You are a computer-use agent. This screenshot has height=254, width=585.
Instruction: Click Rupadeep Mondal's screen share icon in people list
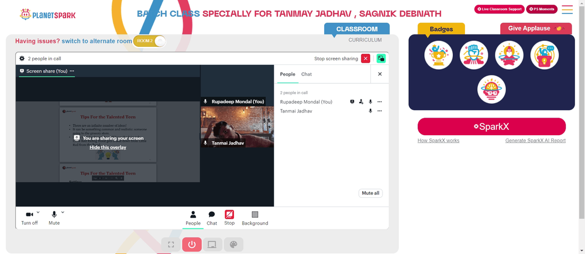(x=352, y=101)
